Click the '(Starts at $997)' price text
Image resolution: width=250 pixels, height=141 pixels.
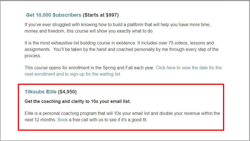(101, 15)
